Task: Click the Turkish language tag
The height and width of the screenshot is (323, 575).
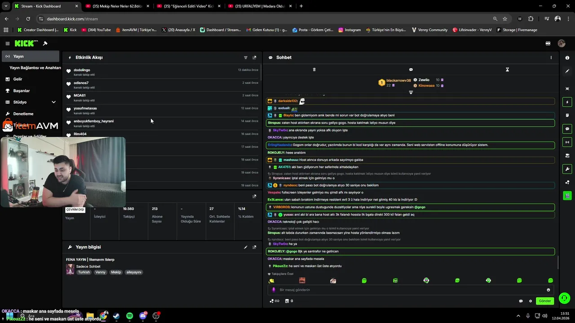Action: pyautogui.click(x=84, y=272)
